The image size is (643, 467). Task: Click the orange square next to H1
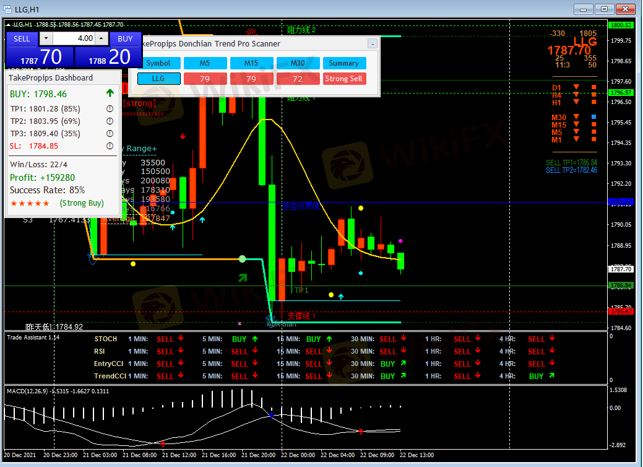pos(594,102)
